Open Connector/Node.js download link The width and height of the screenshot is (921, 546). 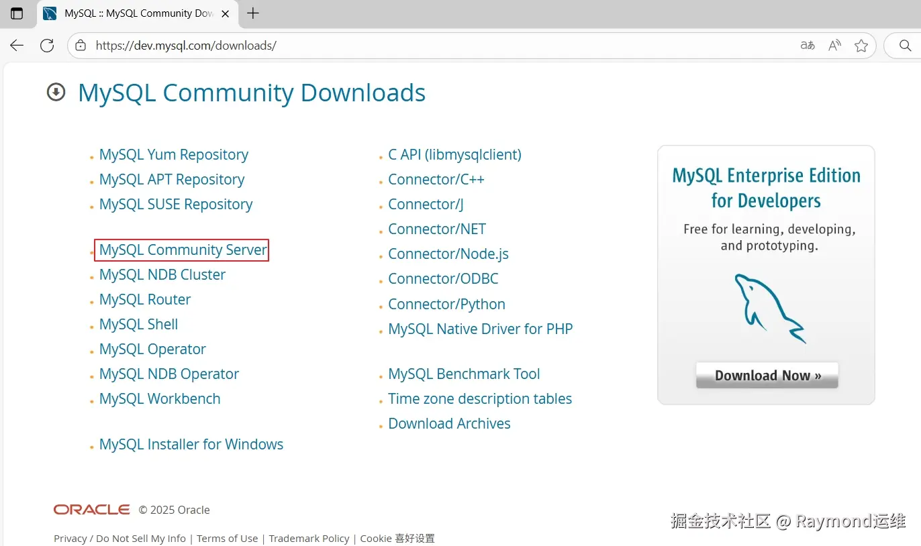(x=448, y=254)
